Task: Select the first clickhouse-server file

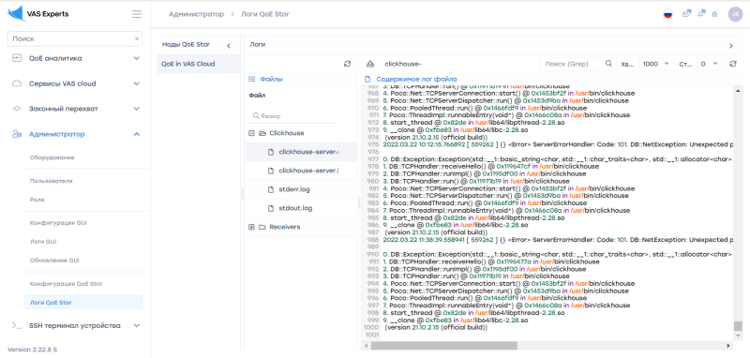Action: [x=301, y=152]
